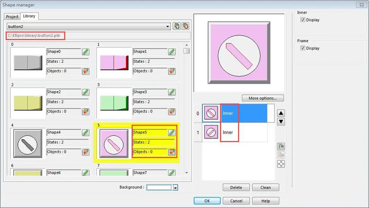Viewport: 369px width, 208px height.
Task: Confirm with the OK button
Action: tap(207, 201)
